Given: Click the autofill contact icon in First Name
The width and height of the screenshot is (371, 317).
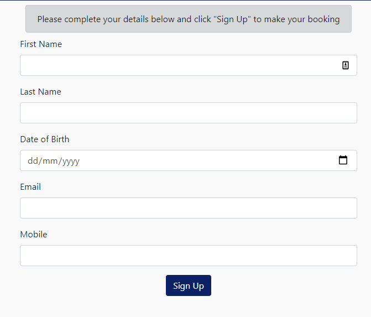Looking at the screenshot, I should [346, 65].
